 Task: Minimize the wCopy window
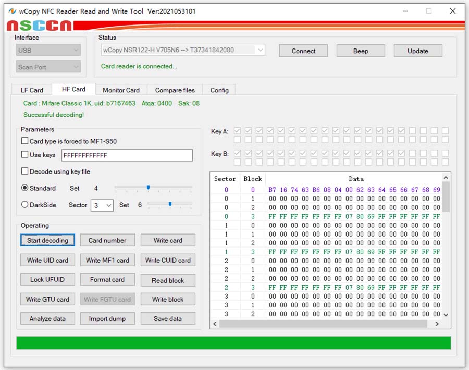[x=405, y=11]
